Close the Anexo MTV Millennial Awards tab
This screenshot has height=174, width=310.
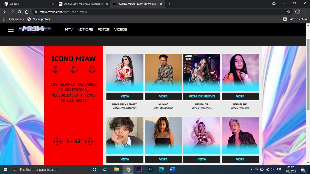[x=107, y=4]
